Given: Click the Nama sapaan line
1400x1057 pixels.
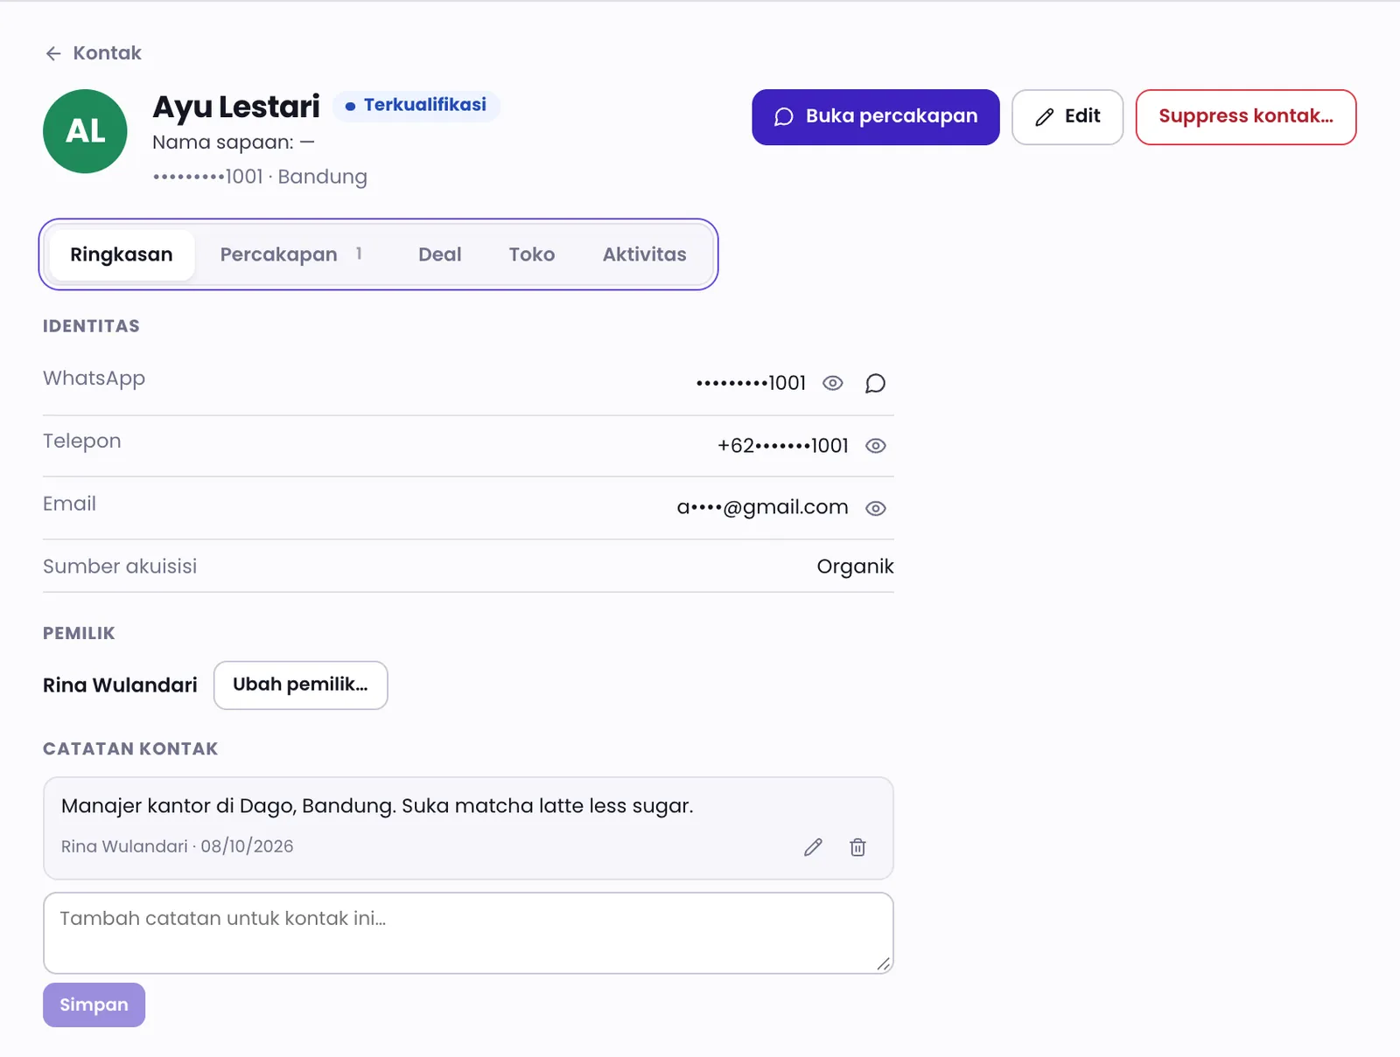Looking at the screenshot, I should coord(233,143).
